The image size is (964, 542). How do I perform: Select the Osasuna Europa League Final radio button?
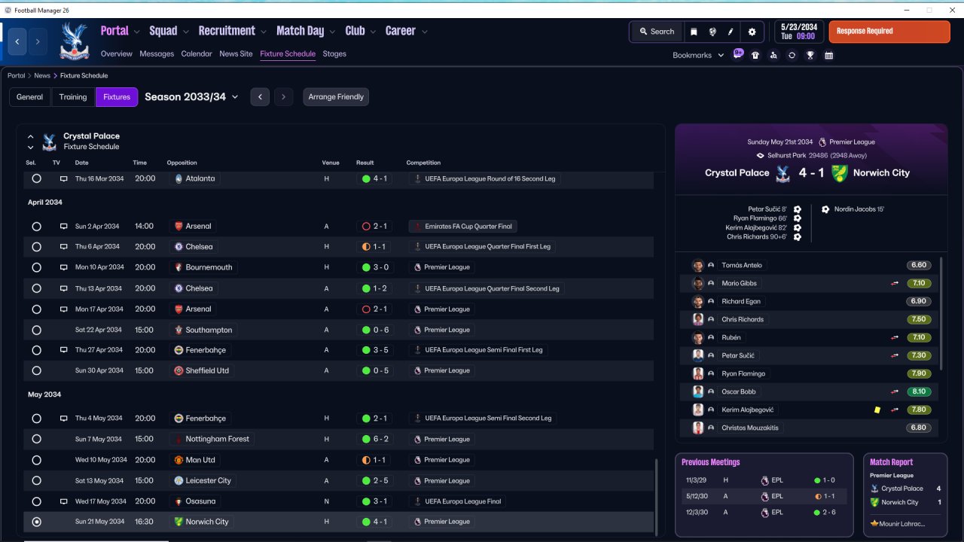click(36, 501)
